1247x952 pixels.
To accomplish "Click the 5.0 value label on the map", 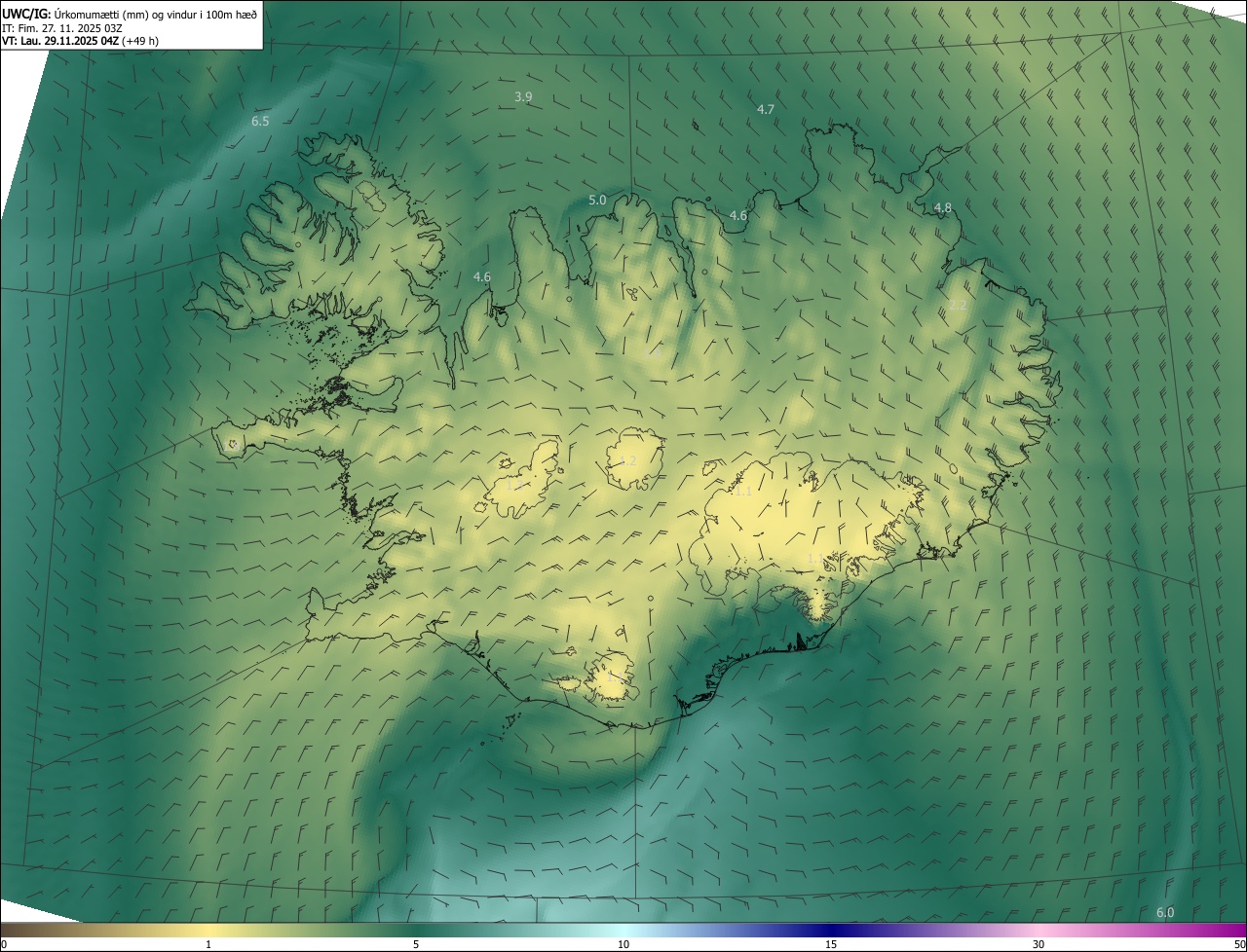I will click(597, 200).
